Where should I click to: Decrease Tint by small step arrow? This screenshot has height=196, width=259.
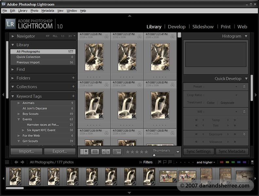tap(203, 125)
